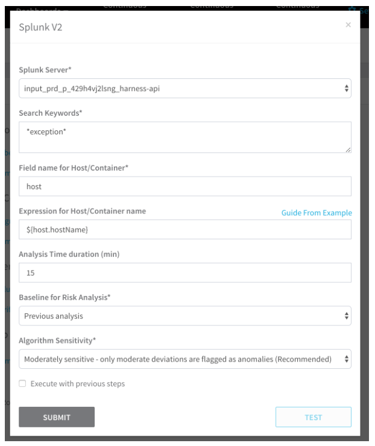375x446 pixels.
Task: Open the Algorithm Sensitivity dropdown
Action: coord(185,359)
